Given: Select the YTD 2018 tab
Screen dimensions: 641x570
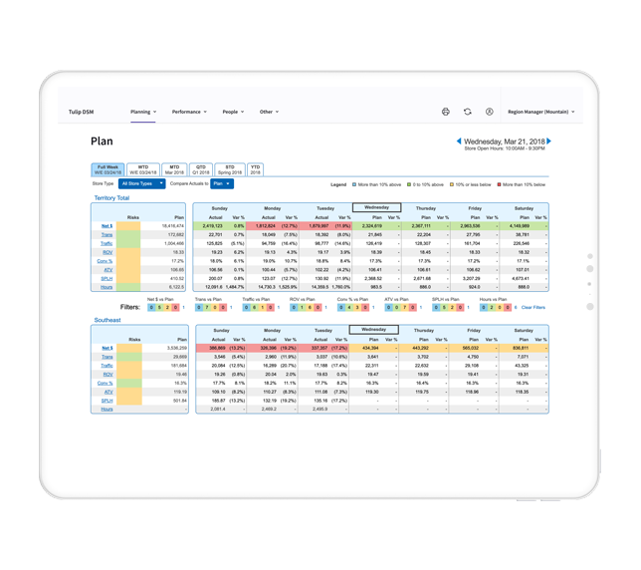Looking at the screenshot, I should (x=256, y=169).
